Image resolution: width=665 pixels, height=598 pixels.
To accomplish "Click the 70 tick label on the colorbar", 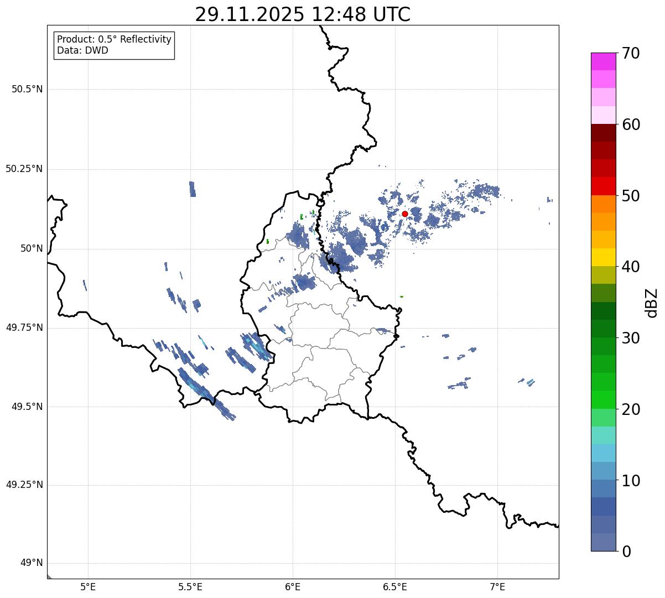I will [630, 54].
